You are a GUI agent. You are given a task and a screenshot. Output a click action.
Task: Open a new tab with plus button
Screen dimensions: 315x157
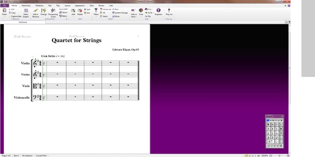click(x=286, y=22)
